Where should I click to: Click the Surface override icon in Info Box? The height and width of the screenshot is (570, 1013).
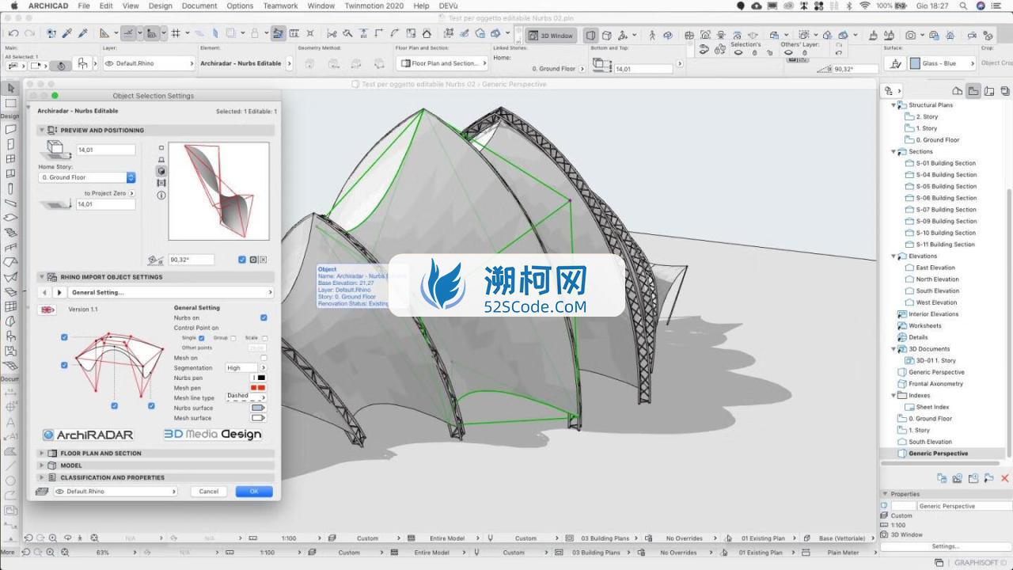coord(896,63)
